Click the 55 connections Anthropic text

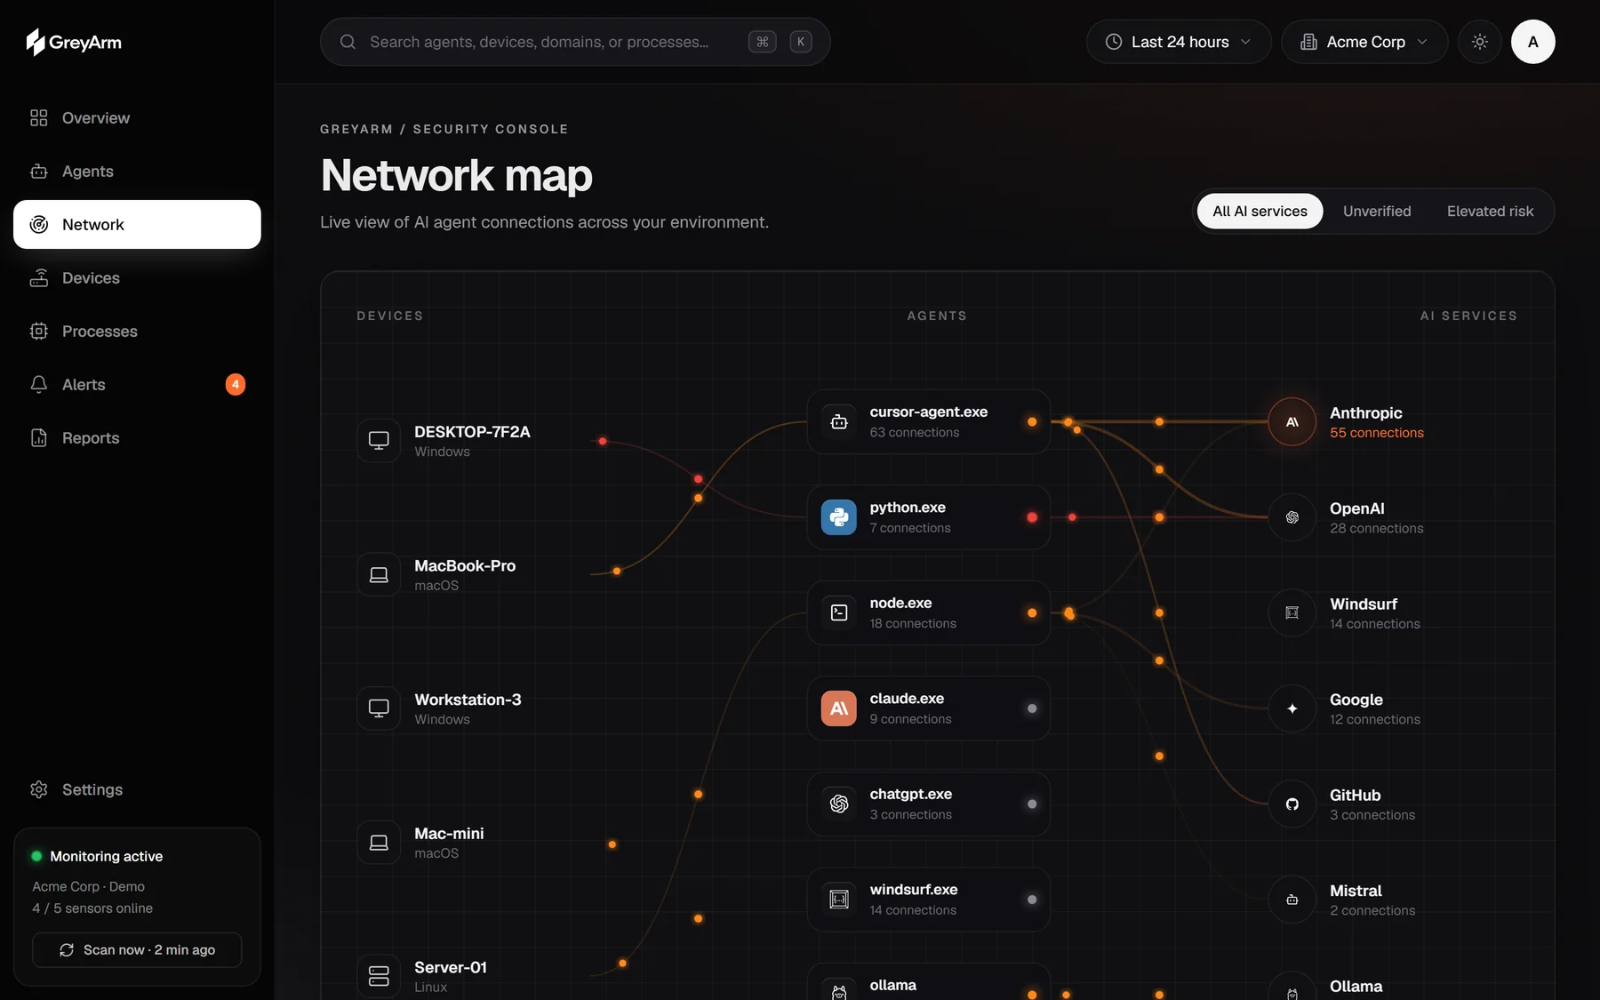pos(1376,433)
